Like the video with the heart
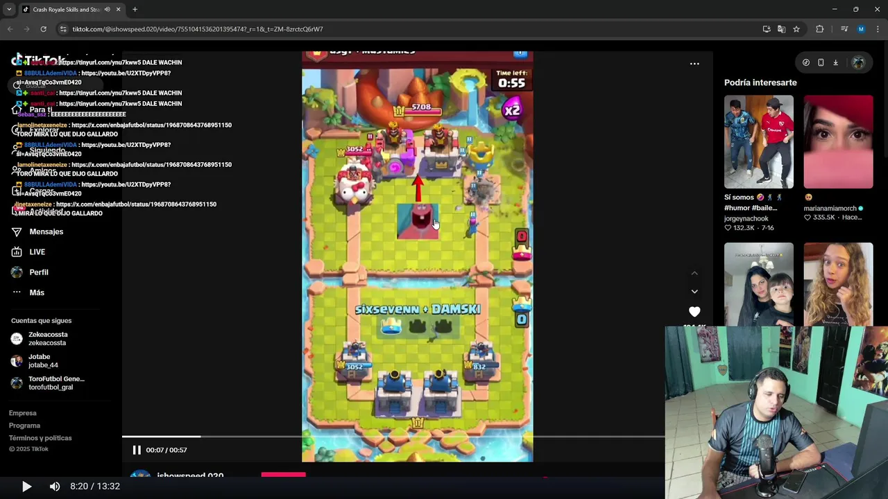Viewport: 888px width, 499px height. point(694,312)
